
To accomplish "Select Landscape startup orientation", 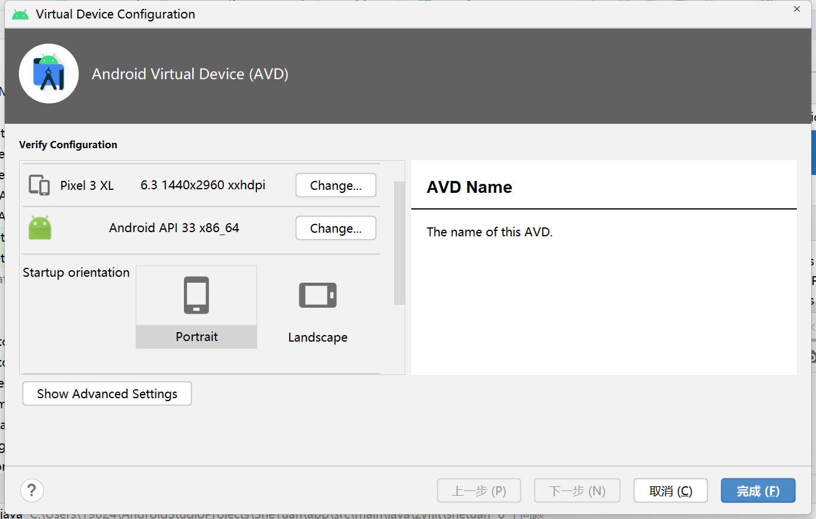I will click(x=318, y=307).
